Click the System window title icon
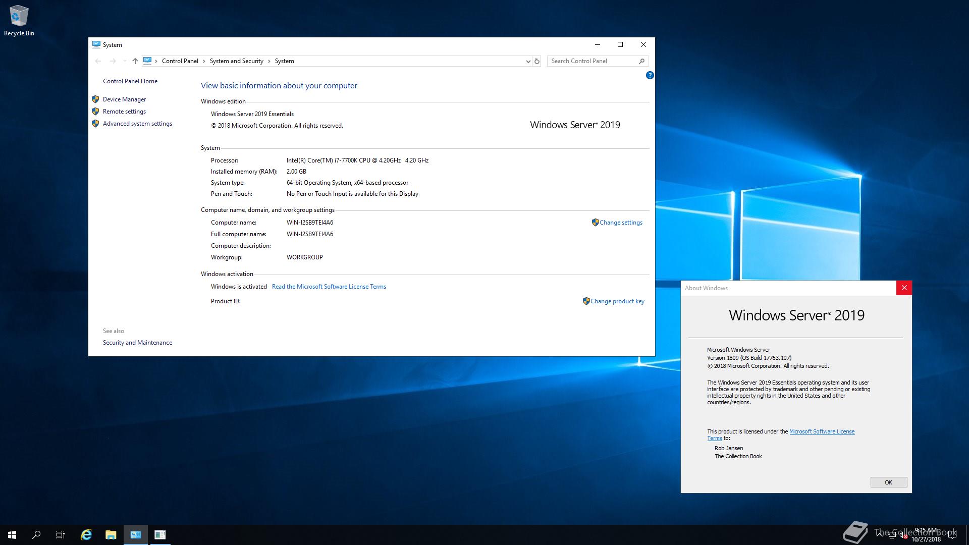 (x=96, y=44)
